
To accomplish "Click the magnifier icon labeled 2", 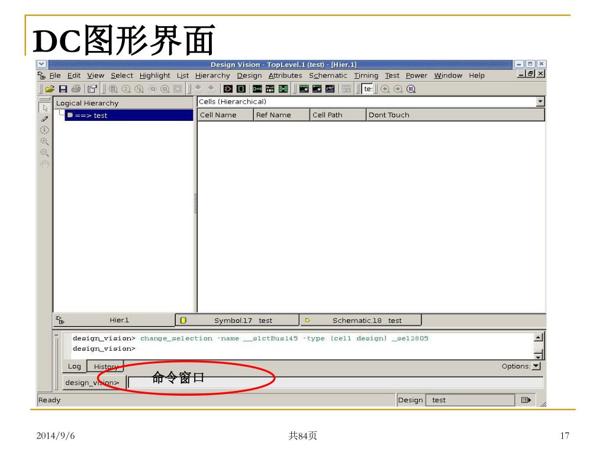I will click(x=126, y=89).
